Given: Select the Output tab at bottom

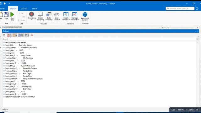Looking at the screenshot, I should [x=5, y=110].
